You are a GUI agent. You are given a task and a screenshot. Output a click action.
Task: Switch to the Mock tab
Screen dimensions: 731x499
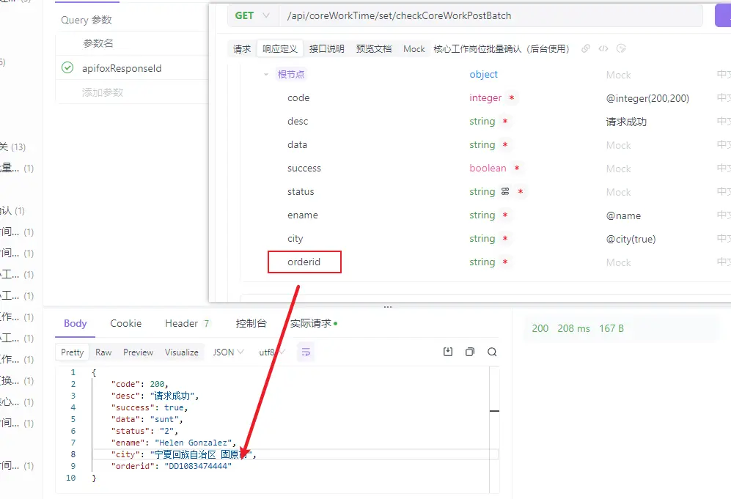click(x=414, y=48)
